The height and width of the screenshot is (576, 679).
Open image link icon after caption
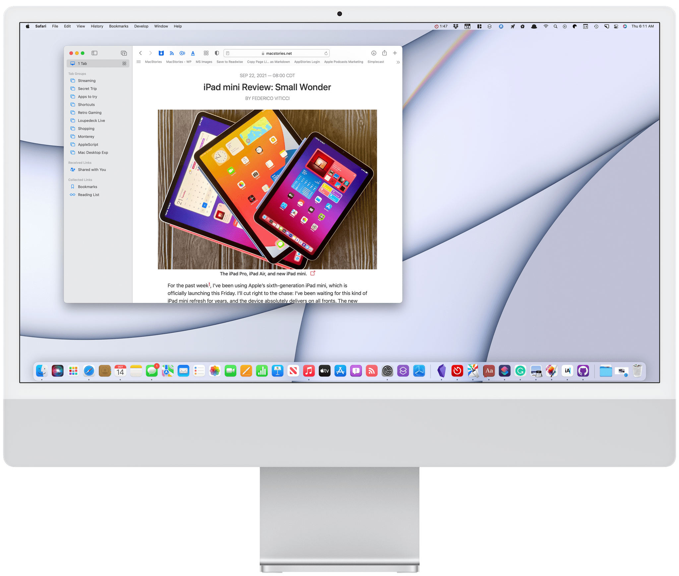(313, 273)
